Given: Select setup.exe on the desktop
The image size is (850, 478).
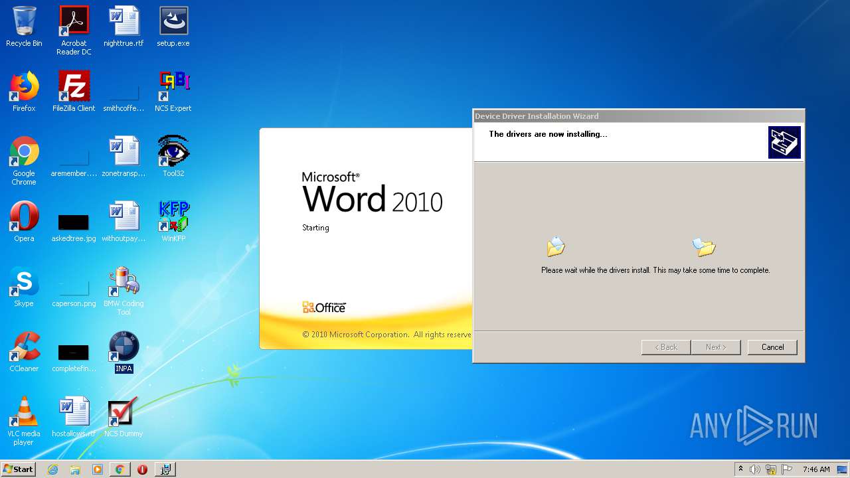Looking at the screenshot, I should (173, 27).
